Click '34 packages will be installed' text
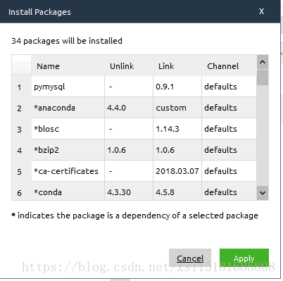Image resolution: width=283 pixels, height=281 pixels. tap(67, 41)
